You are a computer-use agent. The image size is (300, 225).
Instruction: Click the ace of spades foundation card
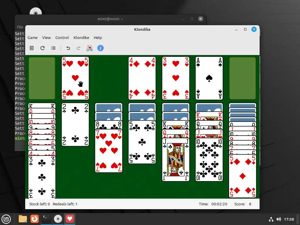pyautogui.click(x=209, y=78)
